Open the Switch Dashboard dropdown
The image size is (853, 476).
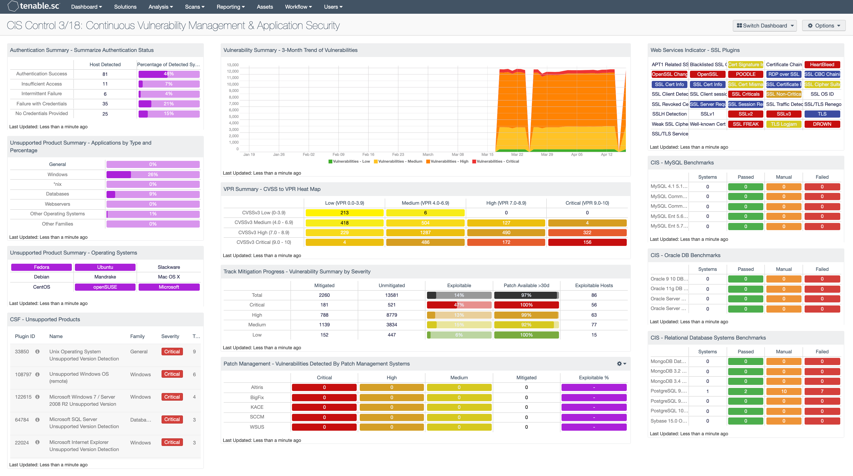click(x=765, y=25)
